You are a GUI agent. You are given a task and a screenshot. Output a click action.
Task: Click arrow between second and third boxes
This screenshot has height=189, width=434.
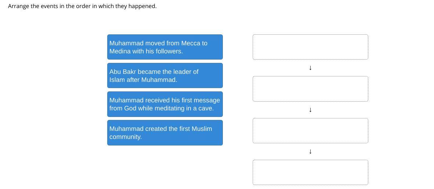point(310,110)
